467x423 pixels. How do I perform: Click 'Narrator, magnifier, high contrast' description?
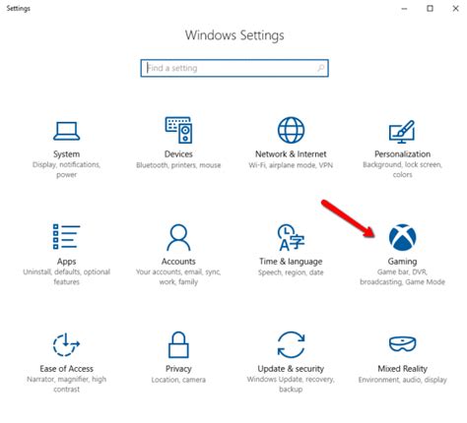66,384
